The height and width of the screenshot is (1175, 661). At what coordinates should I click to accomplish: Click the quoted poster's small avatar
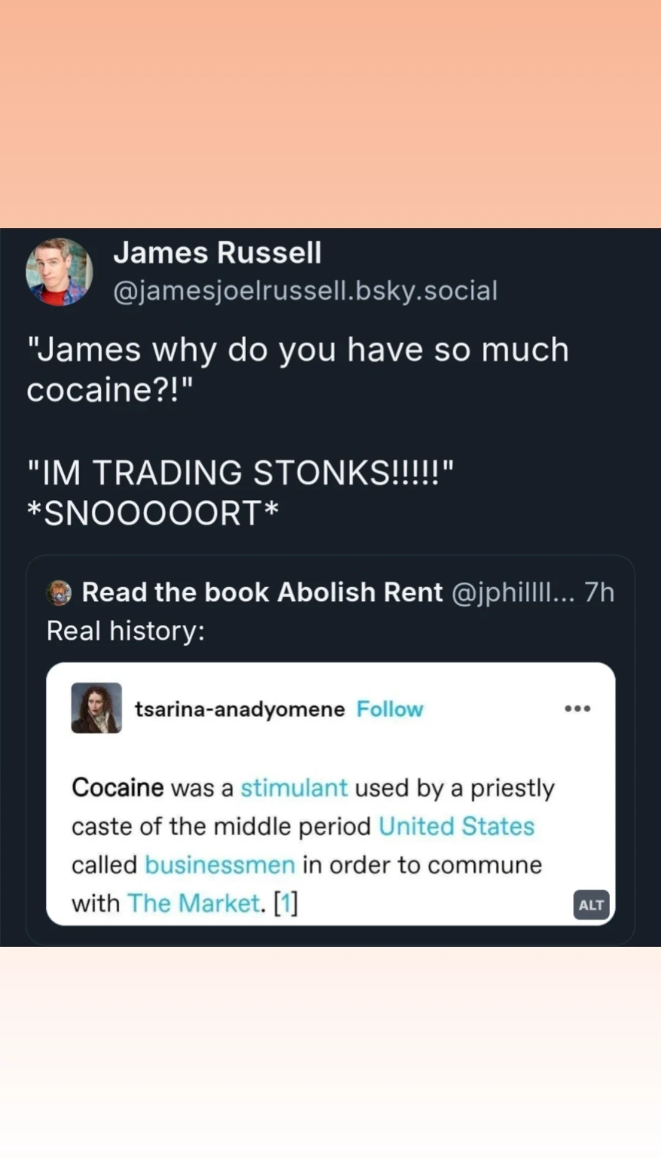(59, 592)
